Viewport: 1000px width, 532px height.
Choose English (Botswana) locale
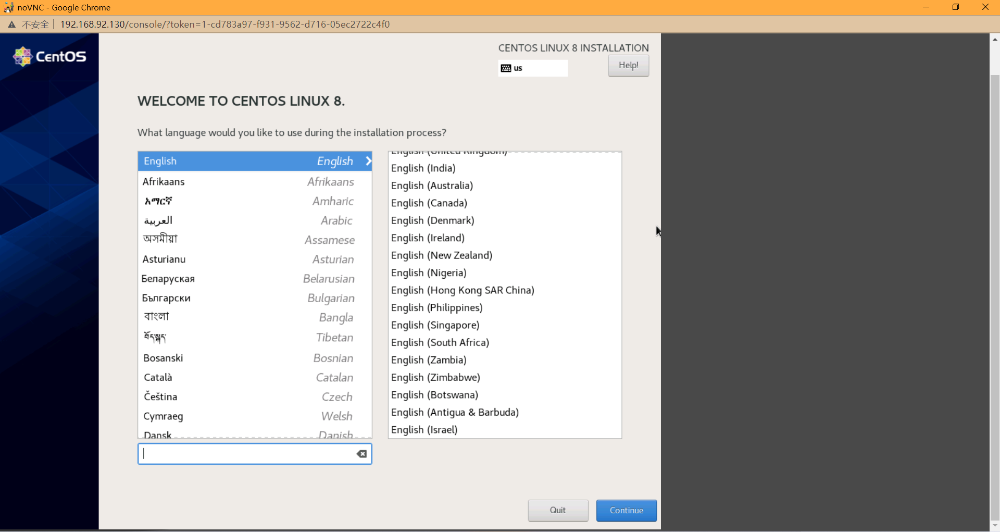point(505,395)
